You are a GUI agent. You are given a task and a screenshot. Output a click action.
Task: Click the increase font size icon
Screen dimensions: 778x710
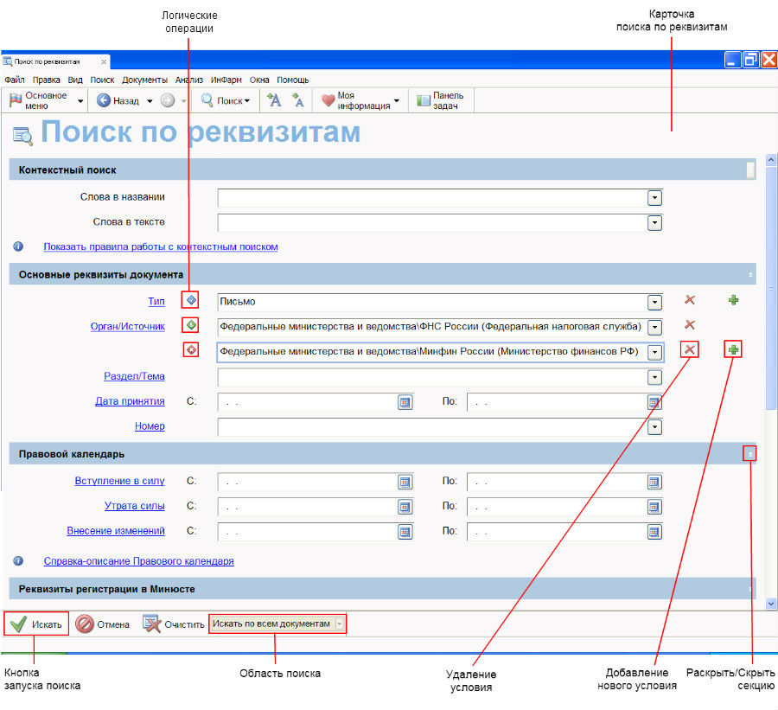pyautogui.click(x=274, y=101)
